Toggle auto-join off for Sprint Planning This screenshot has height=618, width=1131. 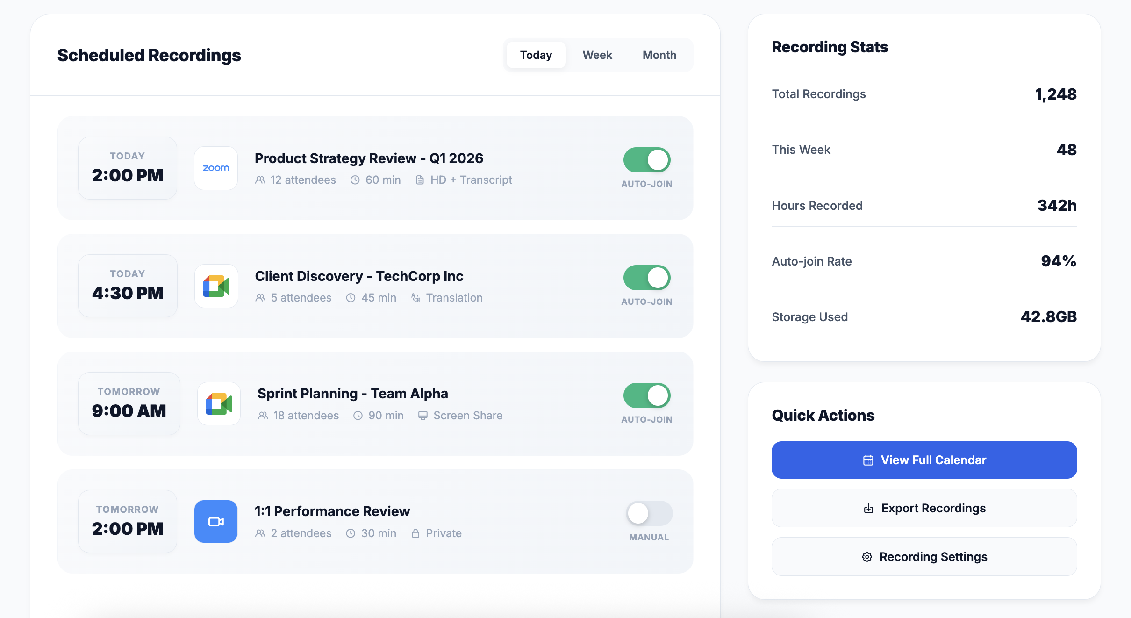click(x=647, y=396)
